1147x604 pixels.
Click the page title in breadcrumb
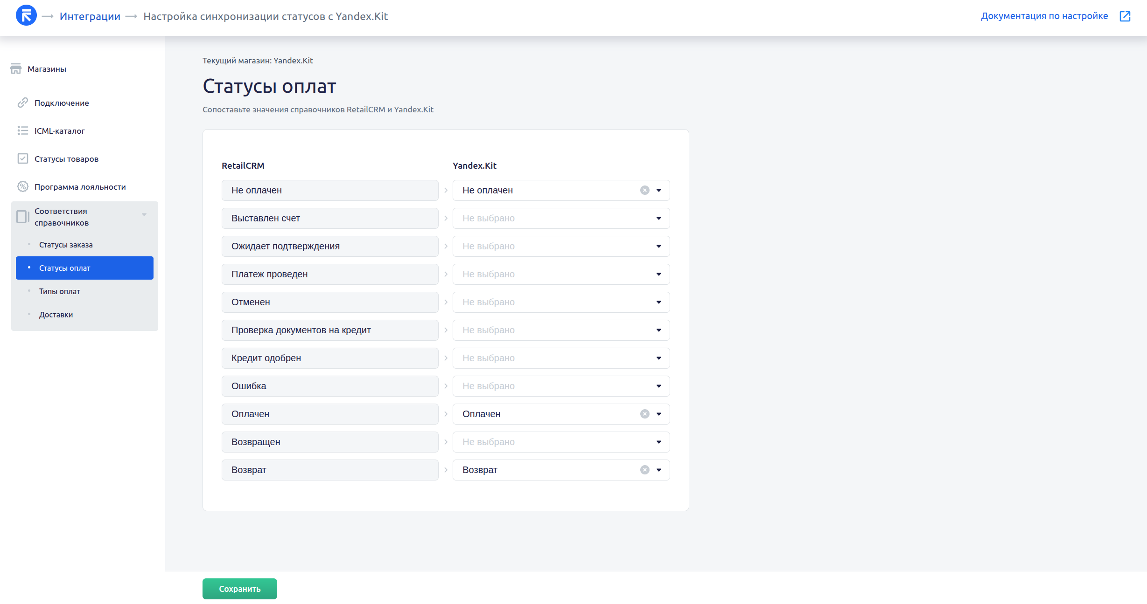[266, 16]
